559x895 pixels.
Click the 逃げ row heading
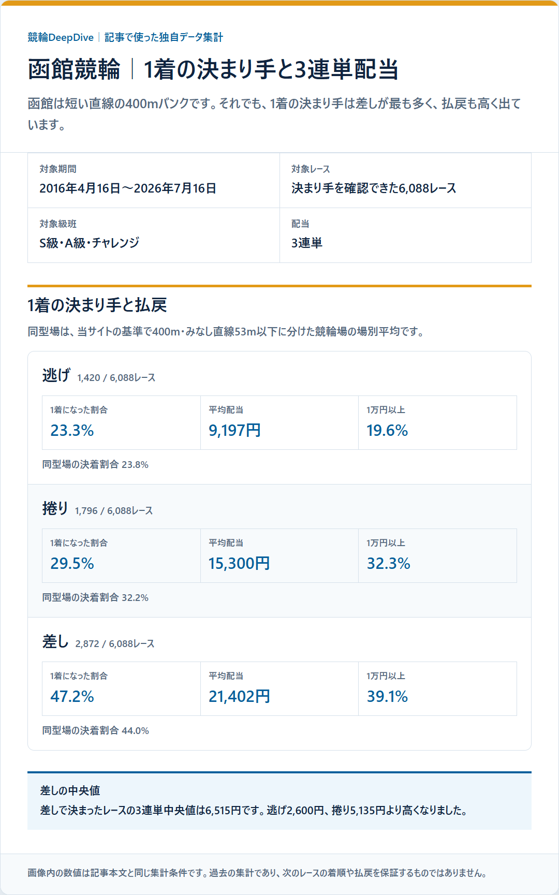tap(56, 375)
